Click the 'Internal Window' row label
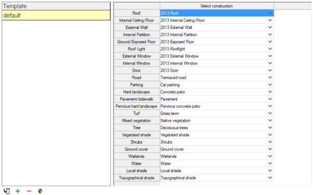Image resolution: width=313 pixels, height=195 pixels. point(137,63)
